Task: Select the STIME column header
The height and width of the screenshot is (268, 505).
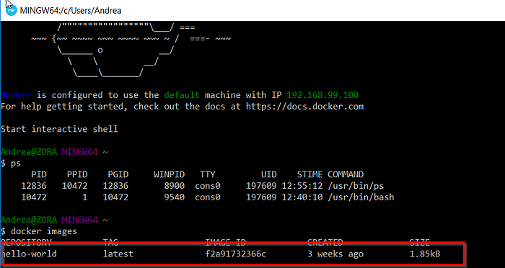Action: [309, 174]
